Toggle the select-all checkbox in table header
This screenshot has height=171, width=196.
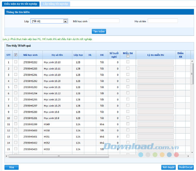click(16, 55)
